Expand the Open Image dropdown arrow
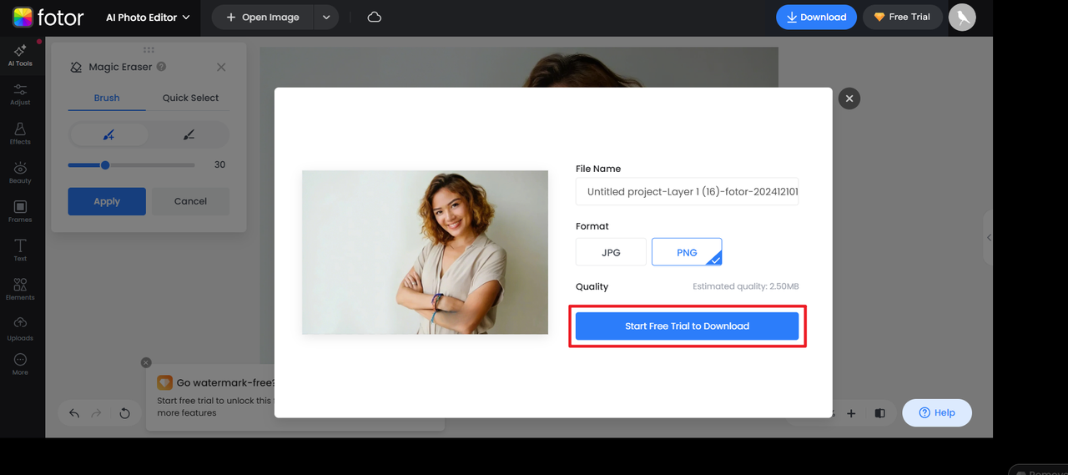1068x475 pixels. pyautogui.click(x=326, y=17)
